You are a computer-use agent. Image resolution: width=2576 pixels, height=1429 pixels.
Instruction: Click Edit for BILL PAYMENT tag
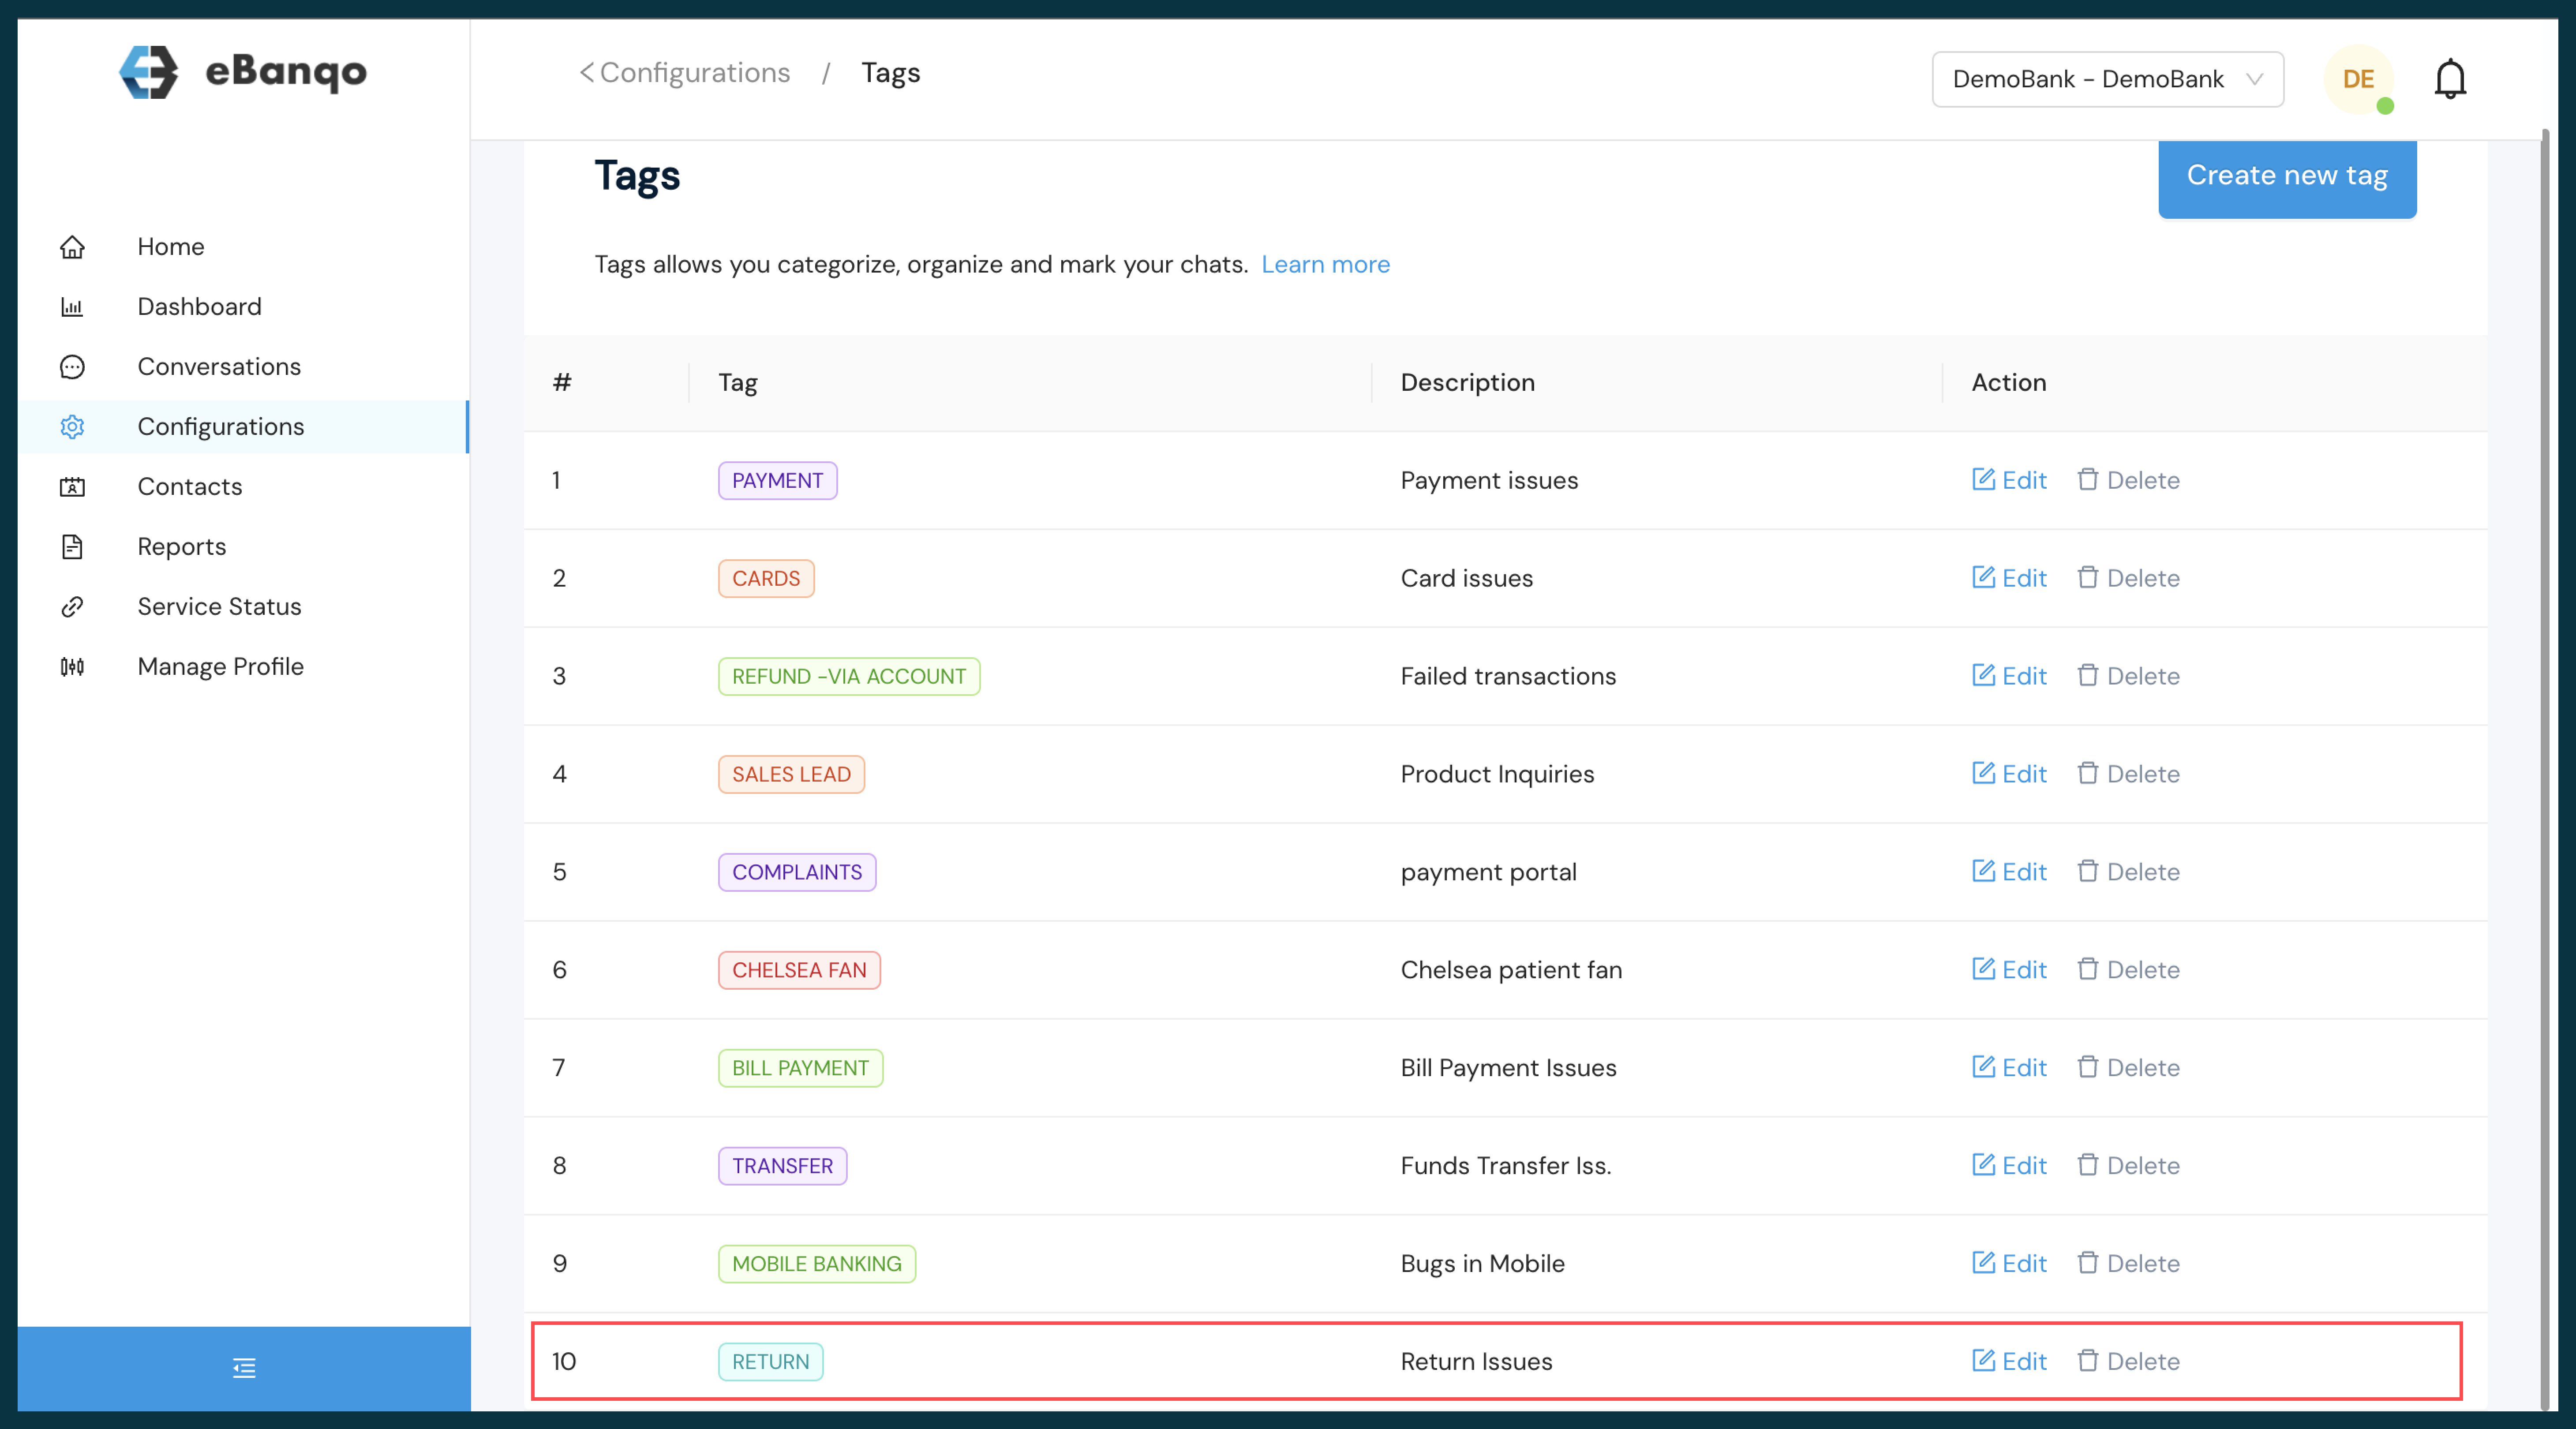point(2009,1068)
